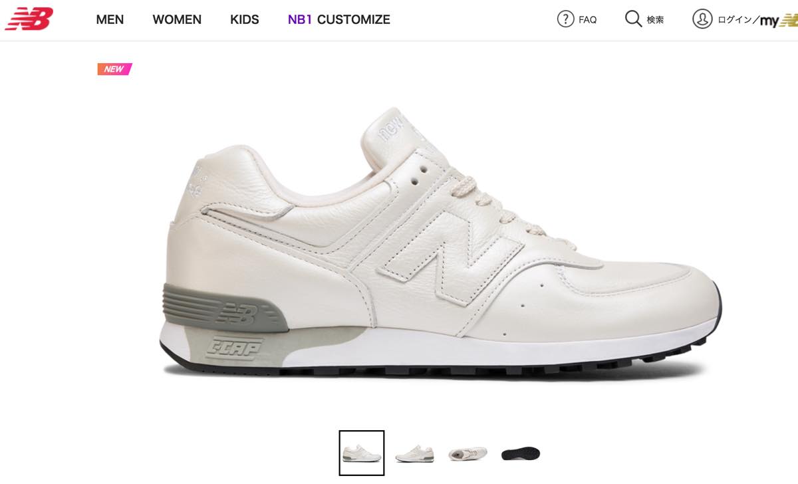
Task: Select the black outsole thumbnail
Action: [520, 453]
